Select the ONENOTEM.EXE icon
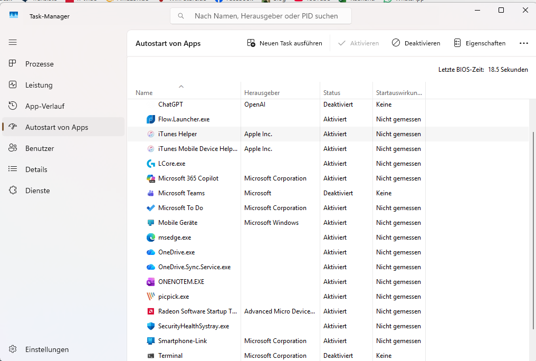The height and width of the screenshot is (361, 536). pyautogui.click(x=151, y=282)
